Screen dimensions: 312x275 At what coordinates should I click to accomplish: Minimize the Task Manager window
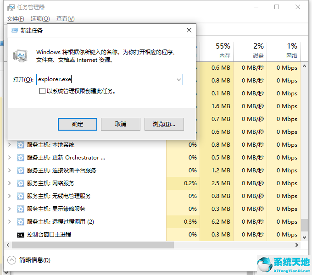(256, 7)
